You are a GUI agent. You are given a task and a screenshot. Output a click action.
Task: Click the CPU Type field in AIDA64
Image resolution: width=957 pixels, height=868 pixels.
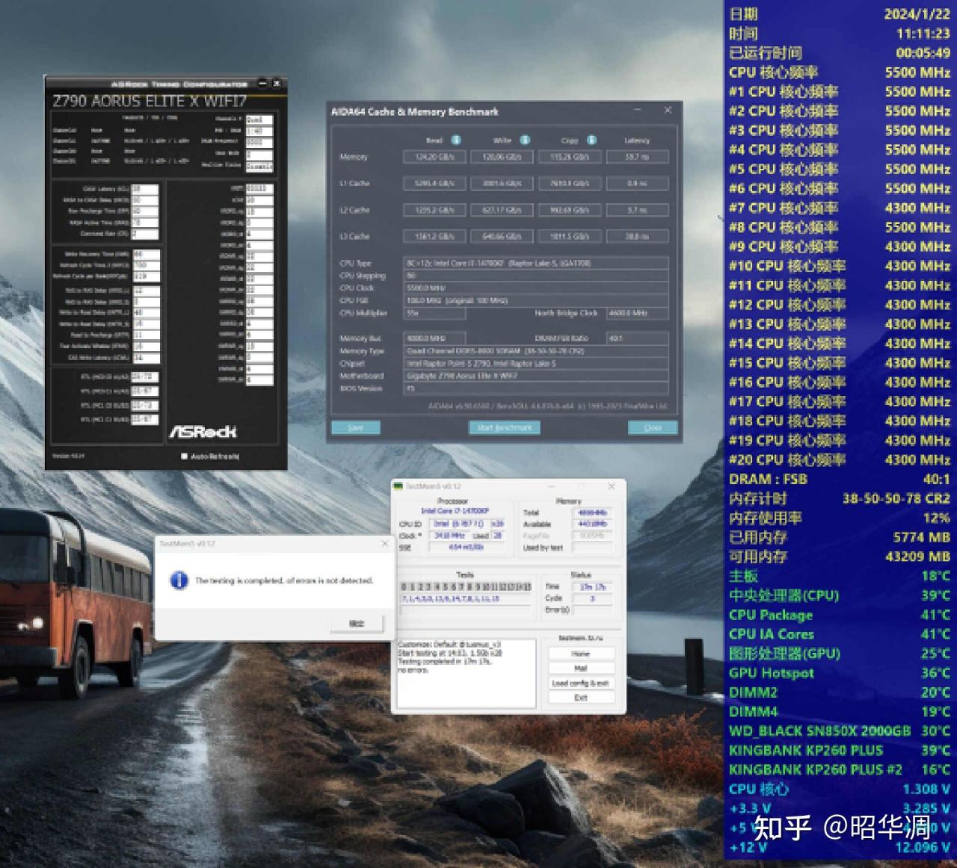536,263
